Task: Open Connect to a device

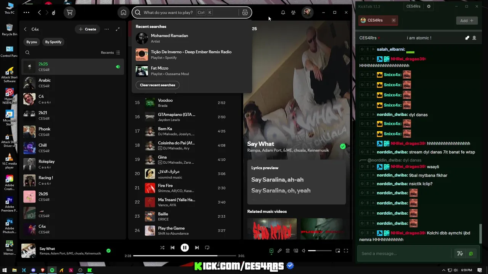Action: click(x=295, y=251)
